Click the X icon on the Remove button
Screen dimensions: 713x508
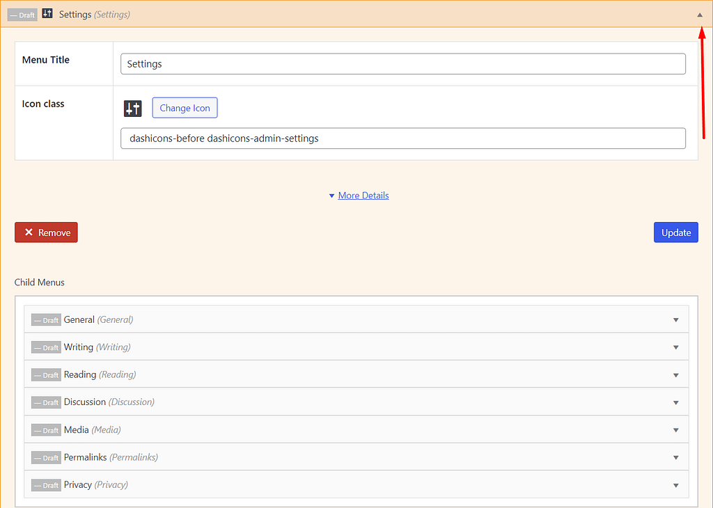[x=29, y=232]
